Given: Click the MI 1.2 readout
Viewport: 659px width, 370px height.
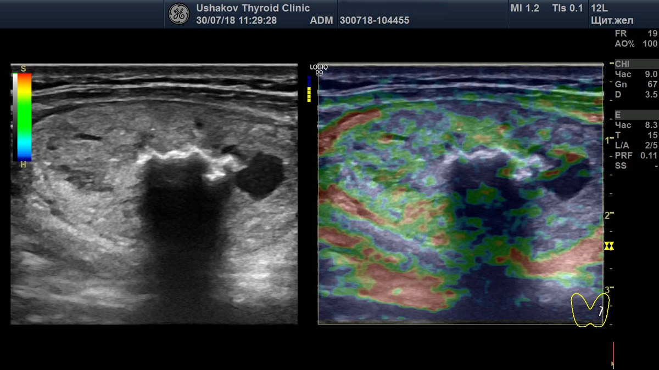Looking at the screenshot, I should pyautogui.click(x=525, y=8).
